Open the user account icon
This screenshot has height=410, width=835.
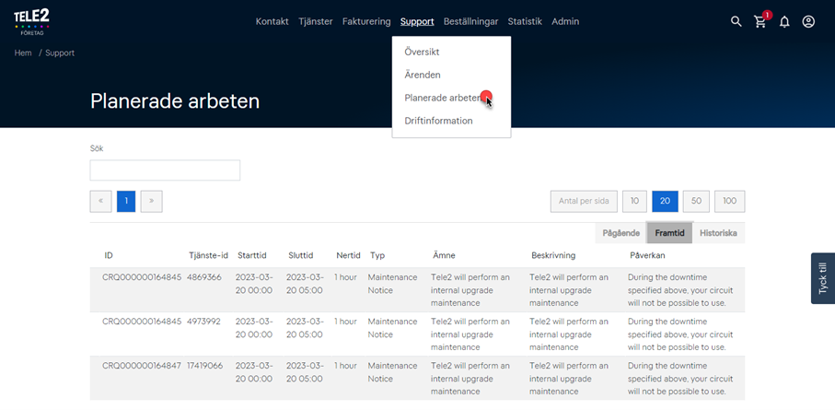(808, 22)
